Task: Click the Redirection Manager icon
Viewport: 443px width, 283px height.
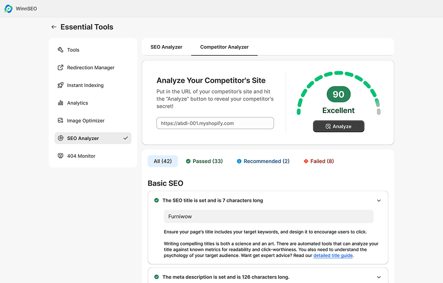Action: [x=60, y=68]
